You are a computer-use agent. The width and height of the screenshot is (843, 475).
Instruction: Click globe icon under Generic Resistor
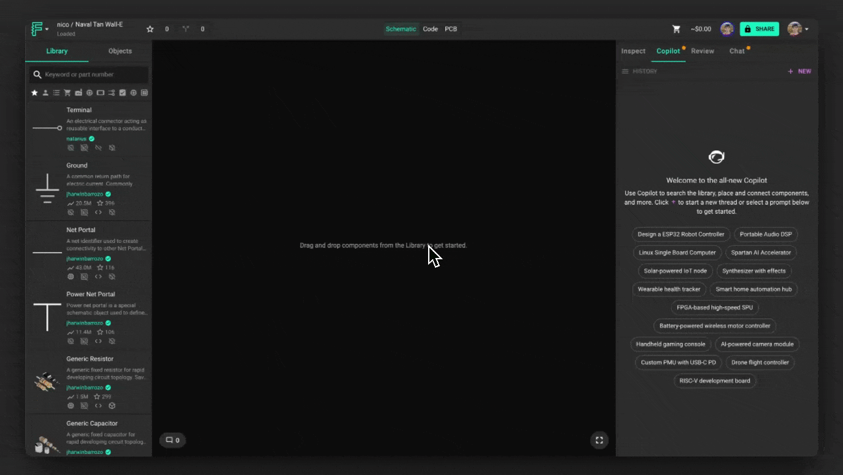pos(71,406)
